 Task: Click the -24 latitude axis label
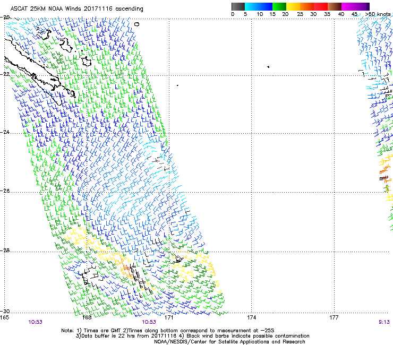coord(5,132)
